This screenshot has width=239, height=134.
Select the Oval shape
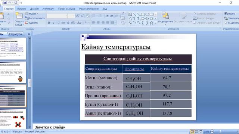(147, 15)
